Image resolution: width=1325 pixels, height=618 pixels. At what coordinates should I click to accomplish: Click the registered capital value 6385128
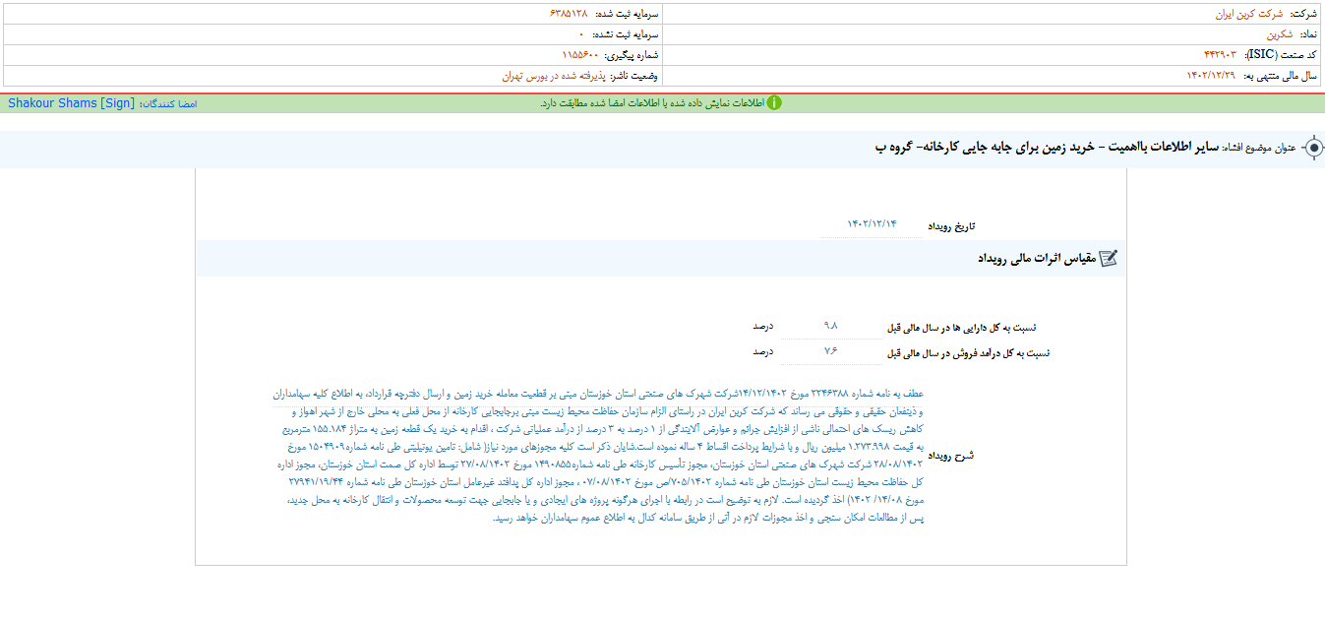pyautogui.click(x=569, y=14)
